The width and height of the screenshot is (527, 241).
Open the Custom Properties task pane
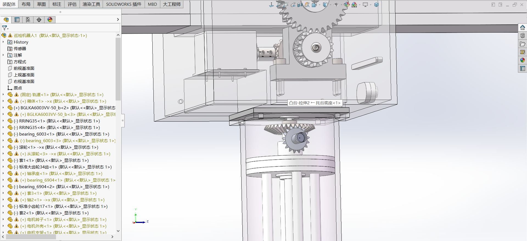(523, 68)
